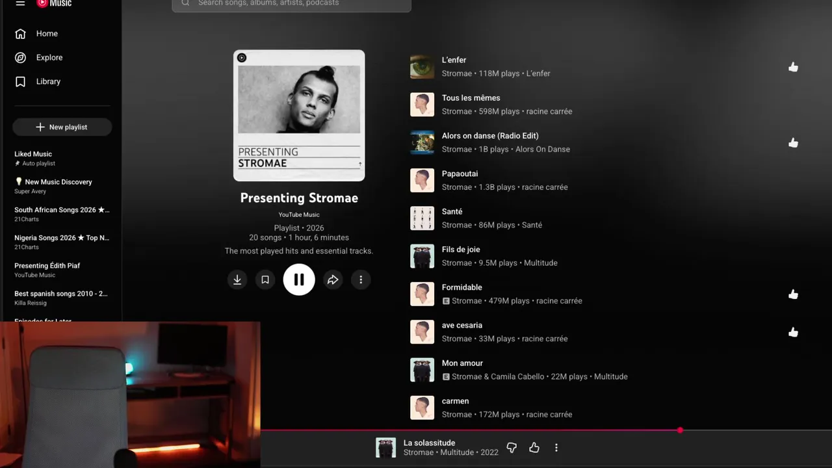Create a New playlist
Viewport: 832px width, 468px height.
point(62,127)
